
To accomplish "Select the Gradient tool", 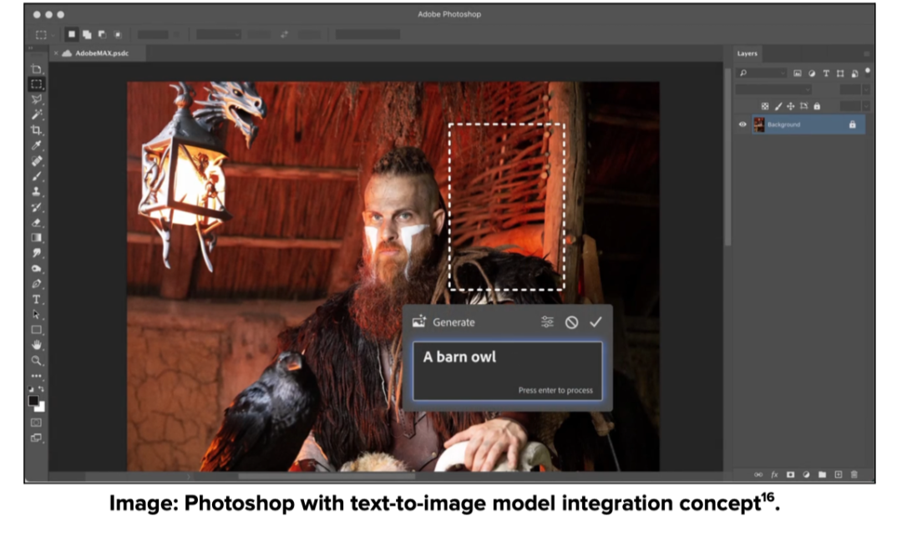I will pyautogui.click(x=36, y=238).
